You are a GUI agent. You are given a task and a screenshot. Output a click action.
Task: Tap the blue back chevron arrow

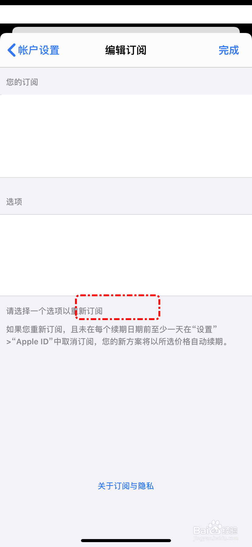(x=12, y=50)
